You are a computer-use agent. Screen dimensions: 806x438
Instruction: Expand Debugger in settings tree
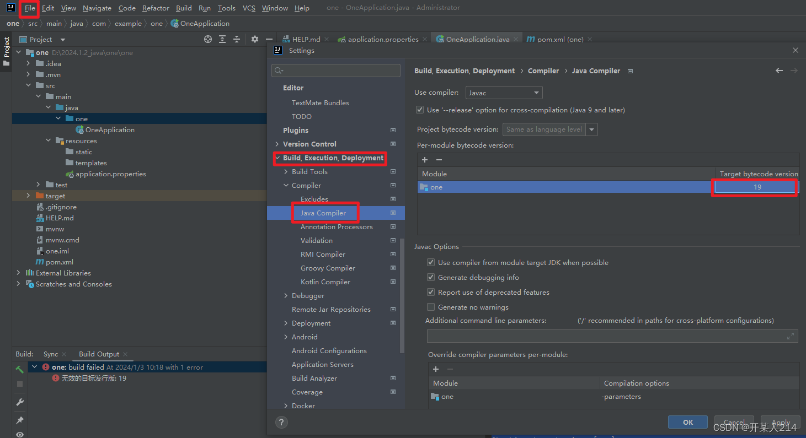tap(286, 296)
